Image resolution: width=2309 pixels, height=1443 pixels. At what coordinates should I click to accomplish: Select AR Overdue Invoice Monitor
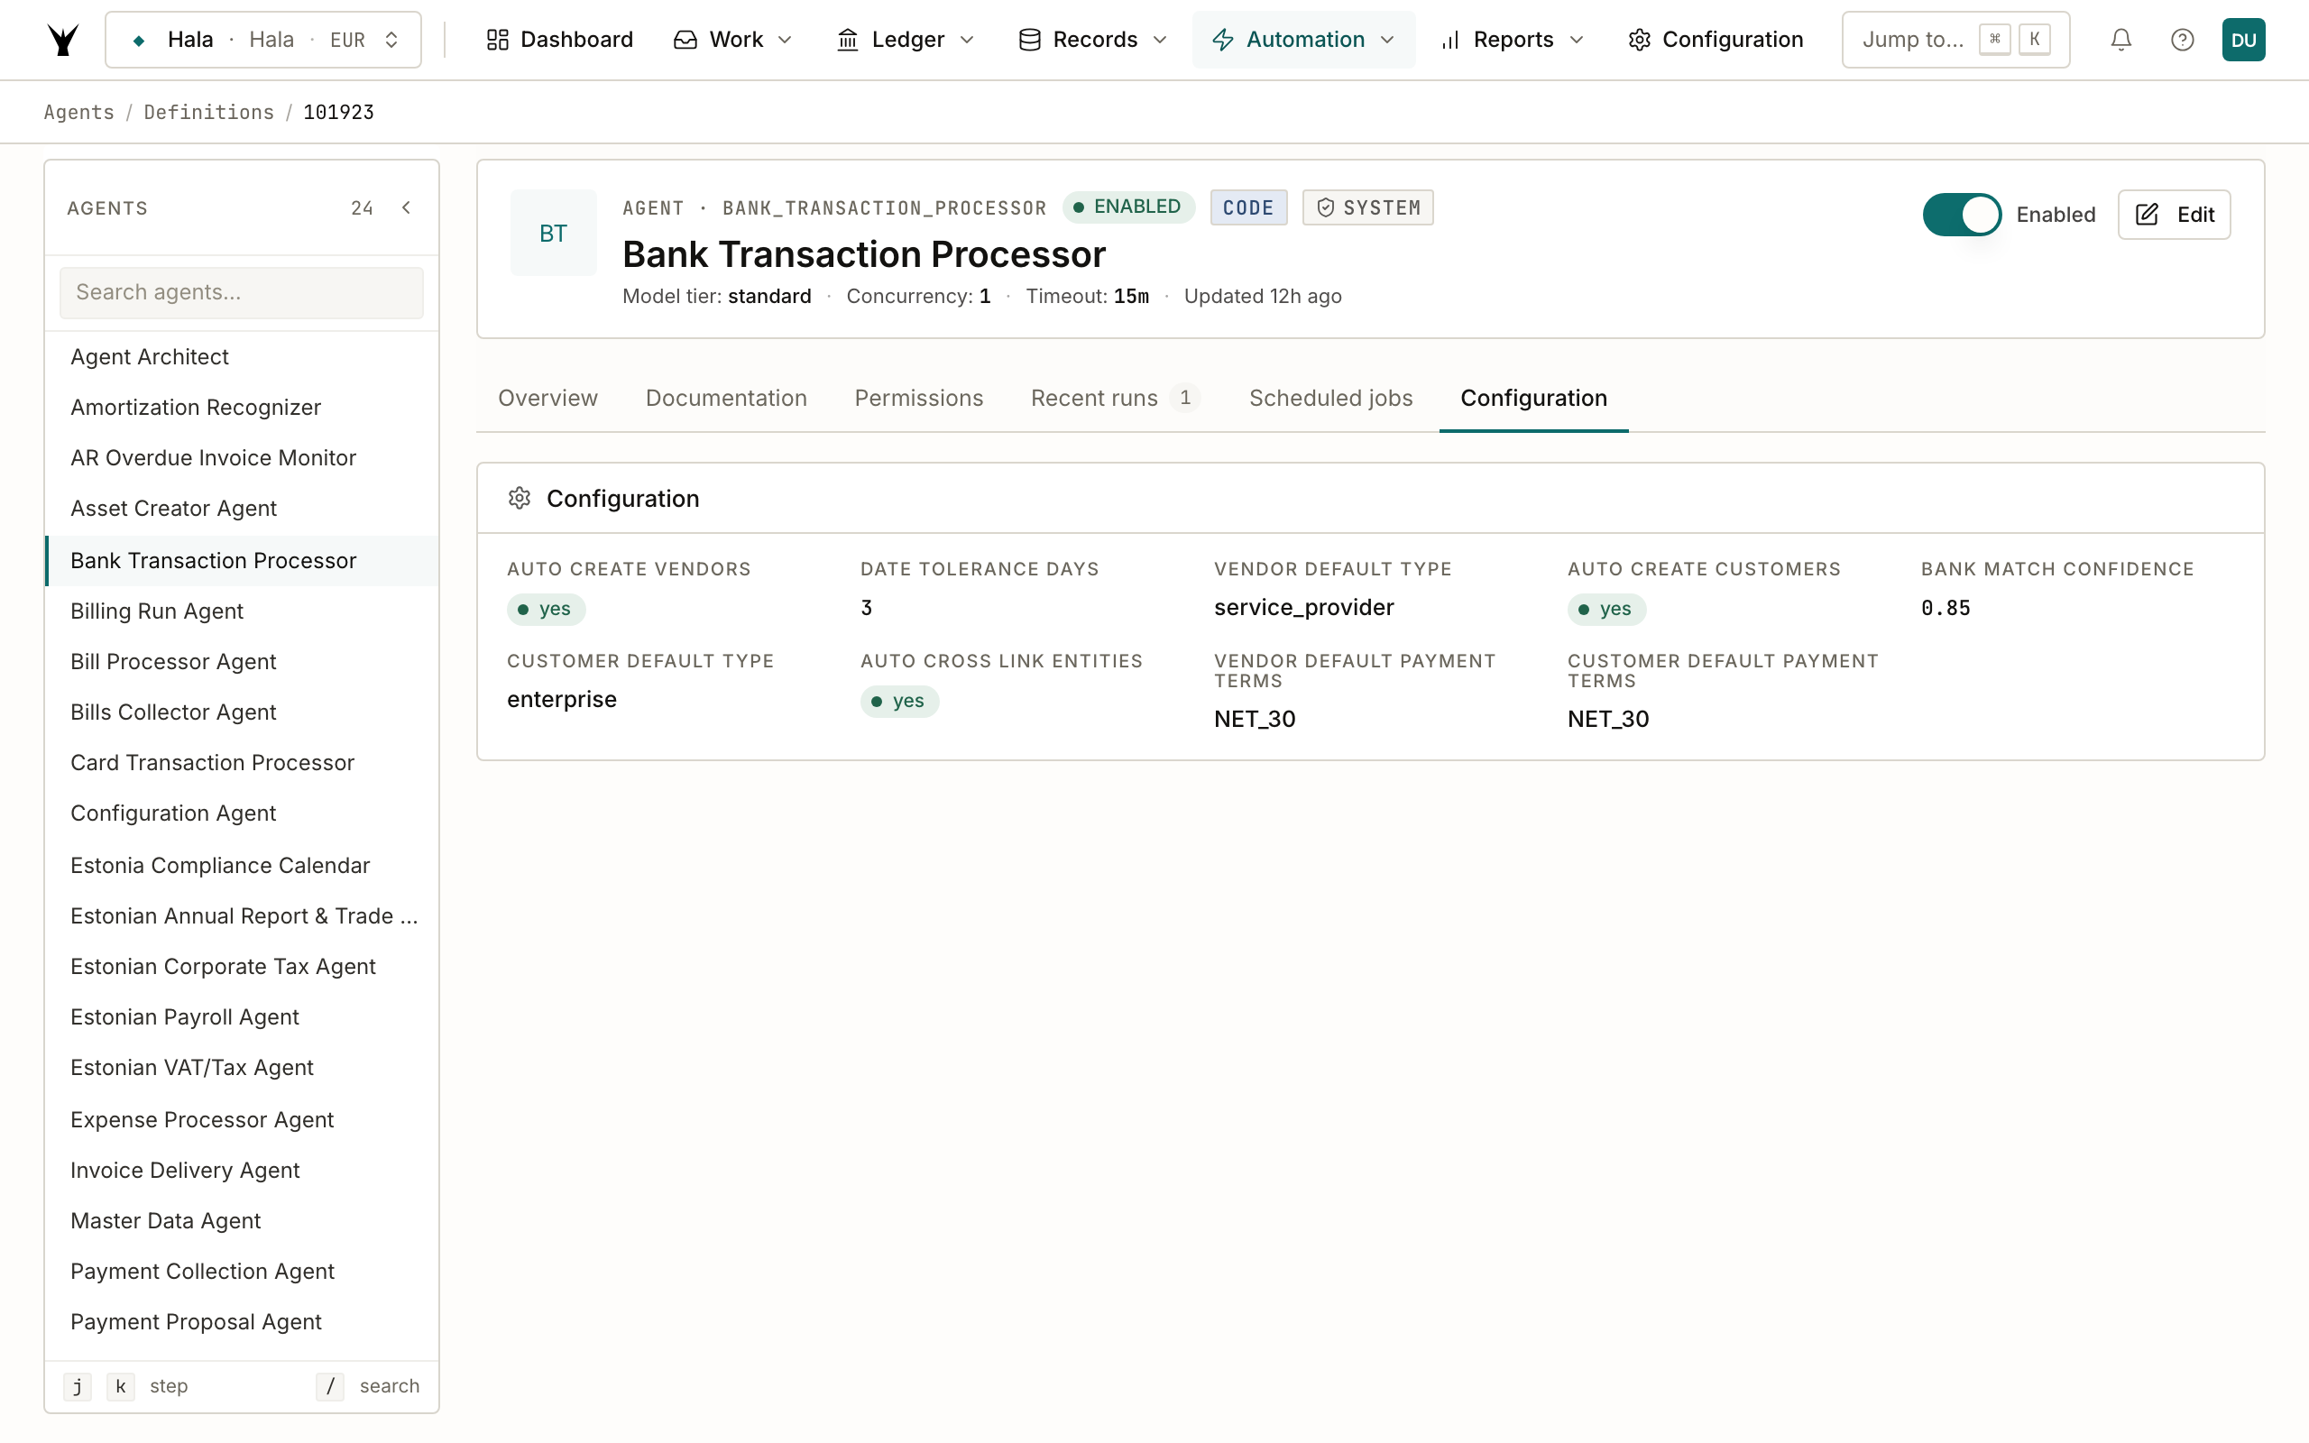(x=242, y=457)
